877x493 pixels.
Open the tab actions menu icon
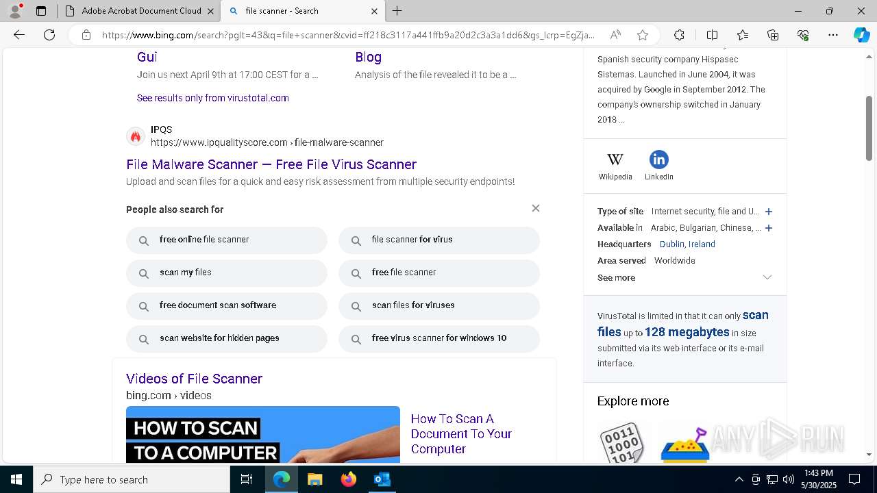click(x=41, y=11)
